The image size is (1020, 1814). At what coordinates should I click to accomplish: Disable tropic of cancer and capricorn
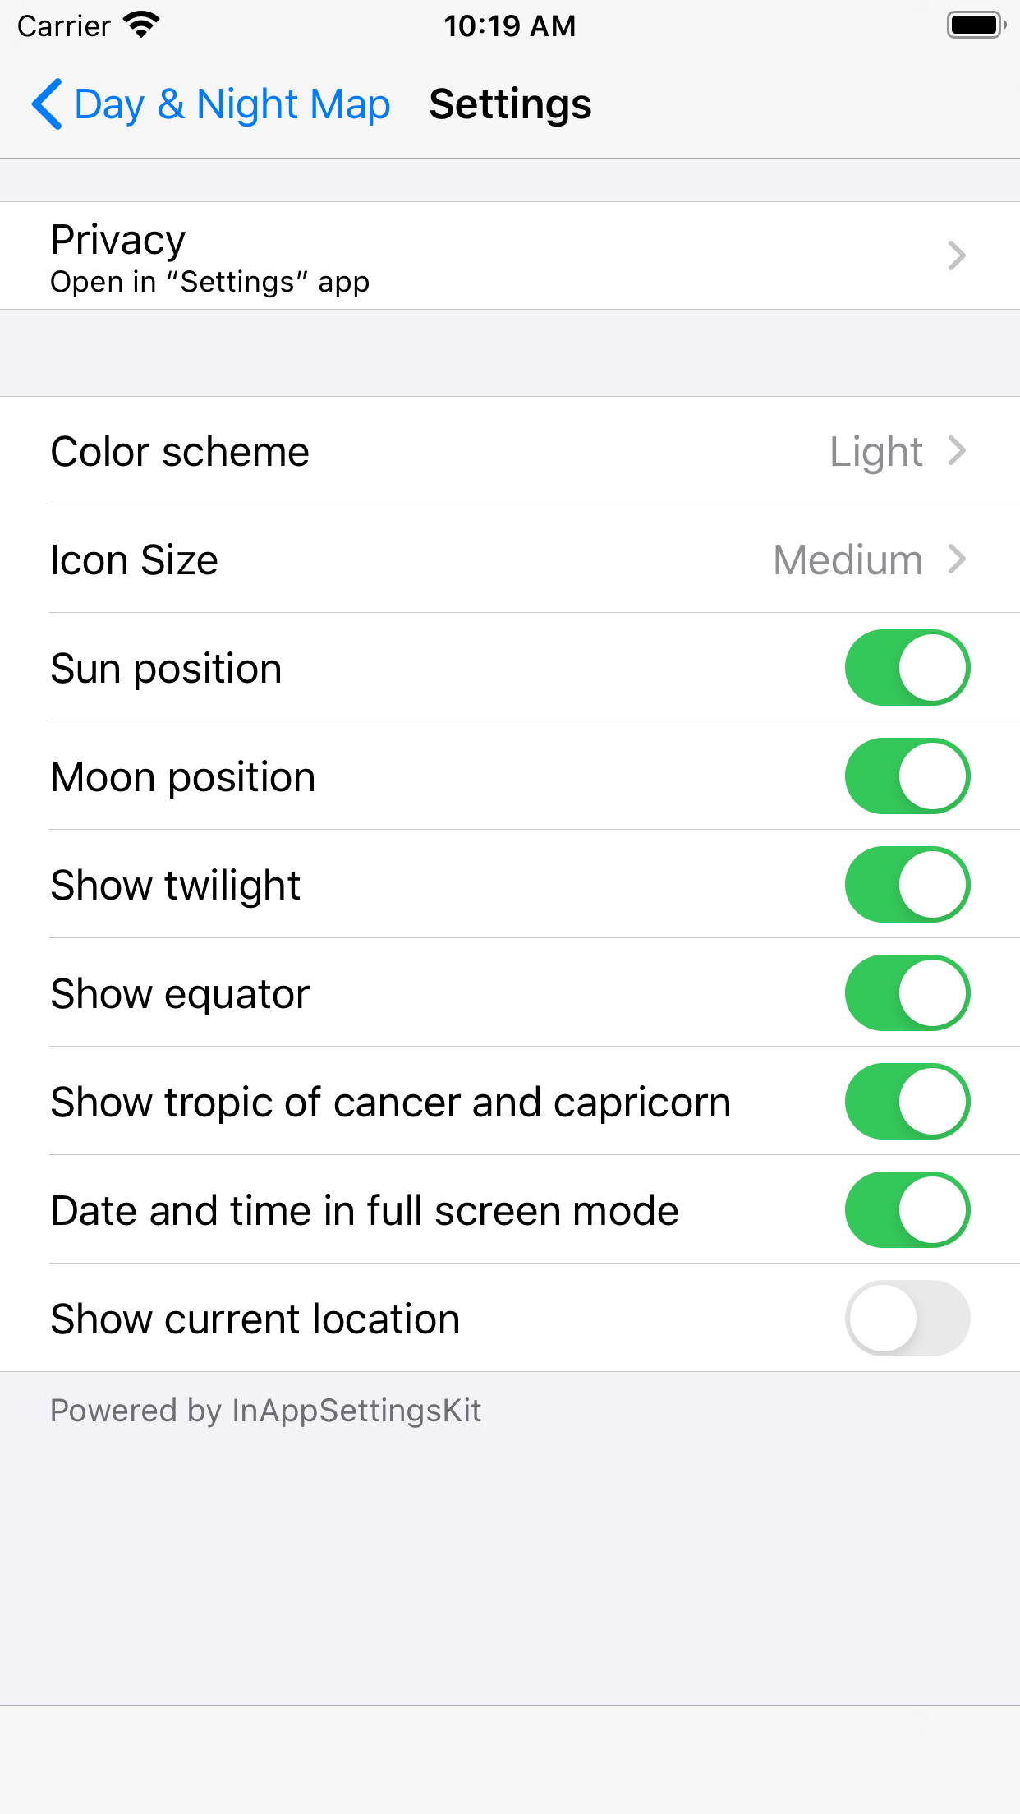(x=907, y=1102)
